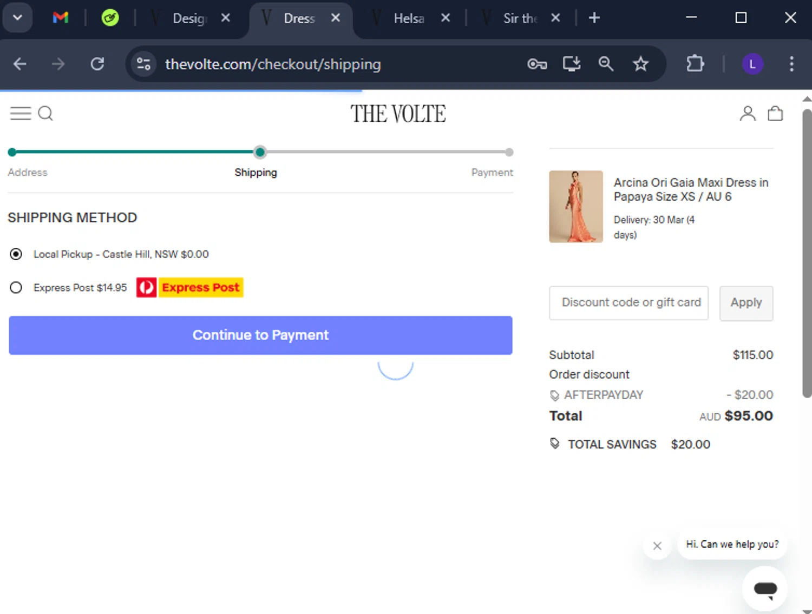Focus the discount code field
The image size is (812, 614).
pyautogui.click(x=628, y=303)
